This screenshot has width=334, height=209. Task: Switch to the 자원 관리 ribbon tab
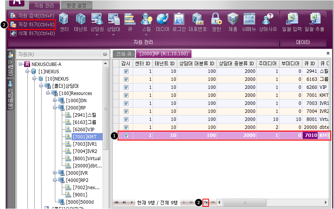click(44, 5)
